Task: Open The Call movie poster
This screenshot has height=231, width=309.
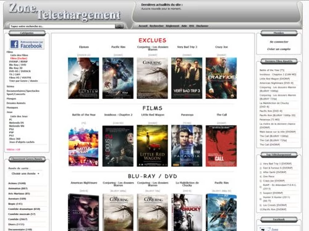Action: coord(221,146)
